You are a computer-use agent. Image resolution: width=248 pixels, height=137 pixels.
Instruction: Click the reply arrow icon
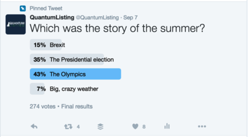34,126
